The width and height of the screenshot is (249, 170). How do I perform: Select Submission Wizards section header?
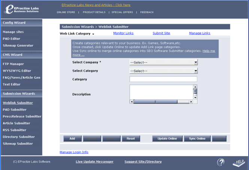(x=22, y=94)
